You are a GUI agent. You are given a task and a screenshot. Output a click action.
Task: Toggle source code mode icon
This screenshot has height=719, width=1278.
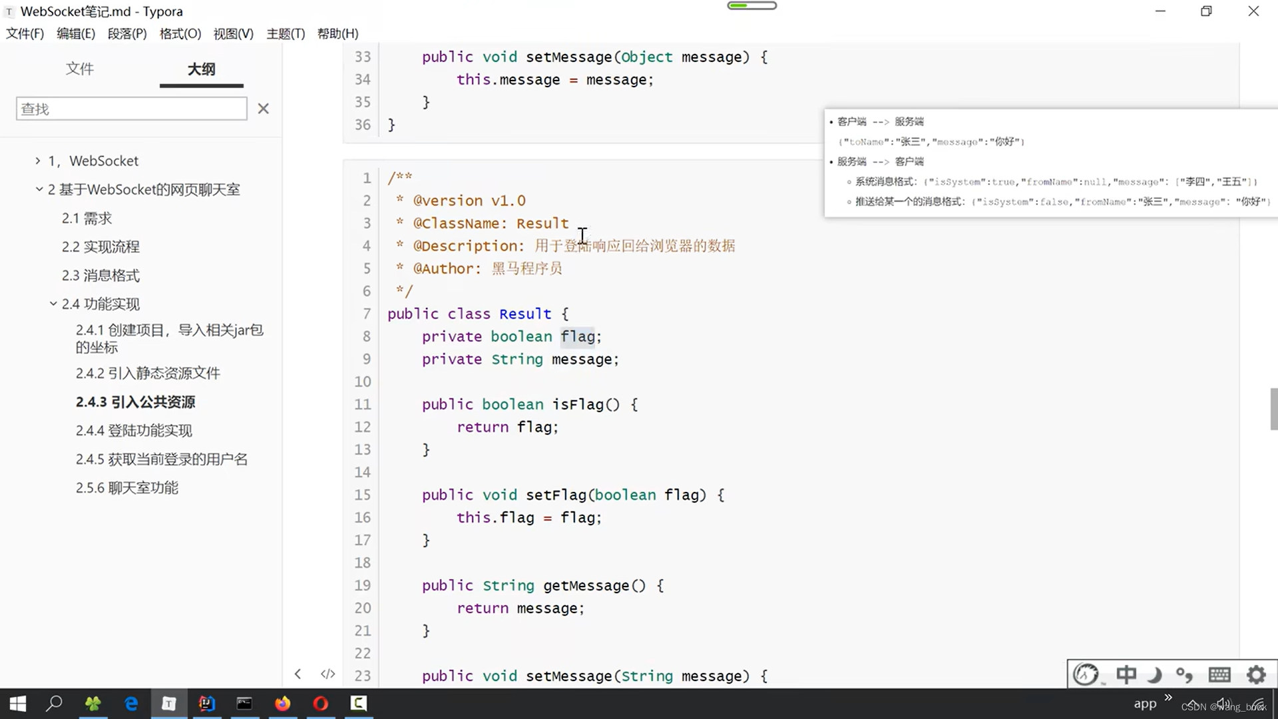tap(327, 674)
